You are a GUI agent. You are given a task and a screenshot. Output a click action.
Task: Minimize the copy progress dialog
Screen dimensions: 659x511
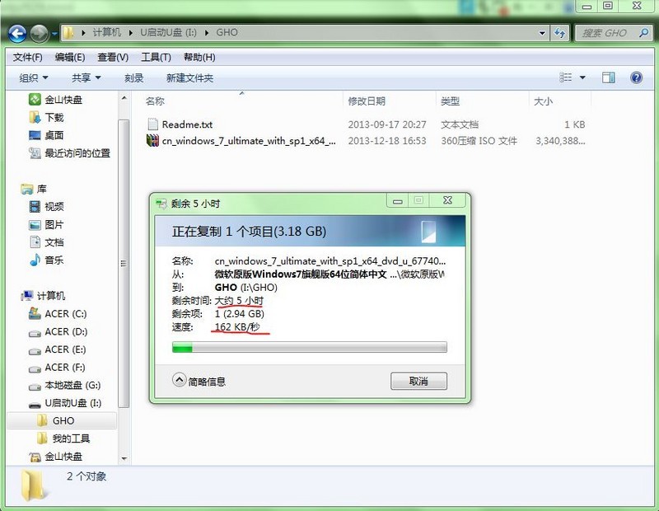(398, 201)
